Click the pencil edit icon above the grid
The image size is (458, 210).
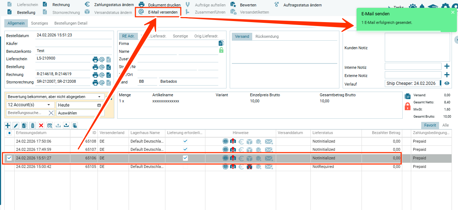pyautogui.click(x=16, y=126)
